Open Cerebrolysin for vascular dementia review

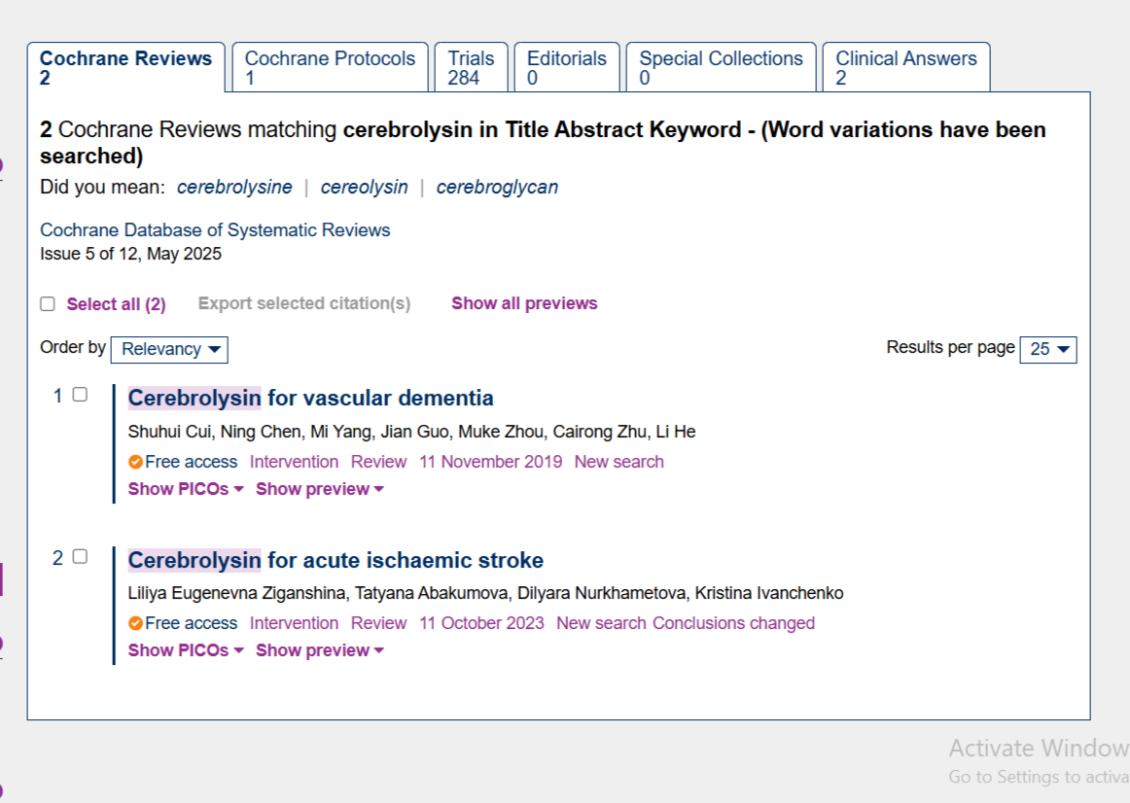click(x=310, y=398)
